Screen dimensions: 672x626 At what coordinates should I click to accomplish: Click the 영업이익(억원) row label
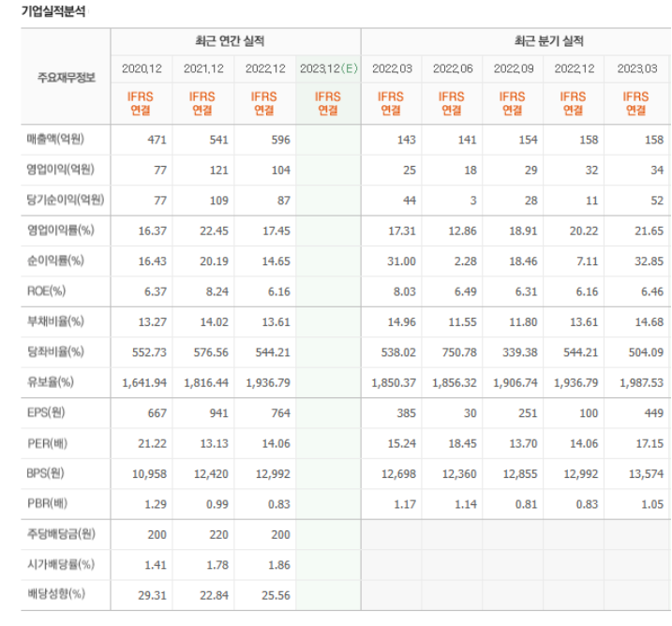(60, 170)
